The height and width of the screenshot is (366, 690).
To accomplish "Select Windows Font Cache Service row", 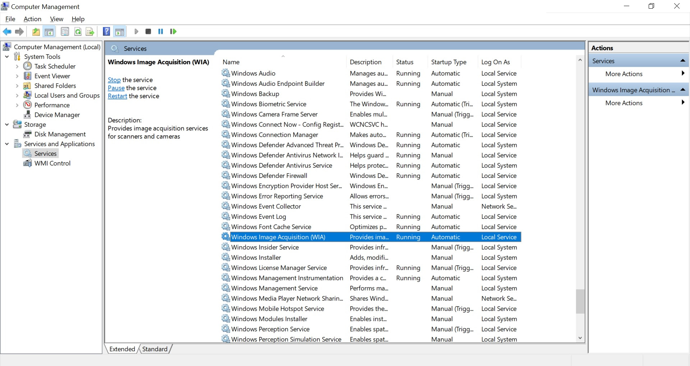I will (x=371, y=227).
